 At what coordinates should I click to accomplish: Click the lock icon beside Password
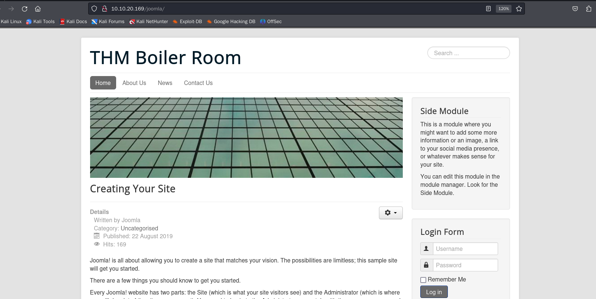[427, 265]
